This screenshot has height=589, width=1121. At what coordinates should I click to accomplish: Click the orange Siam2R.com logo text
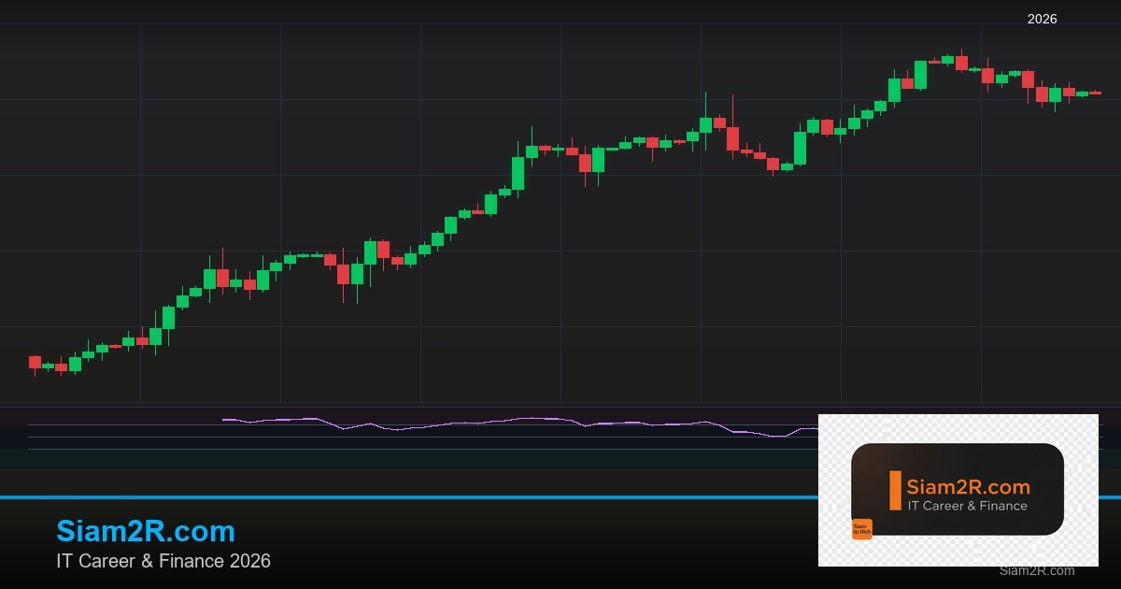pos(968,487)
